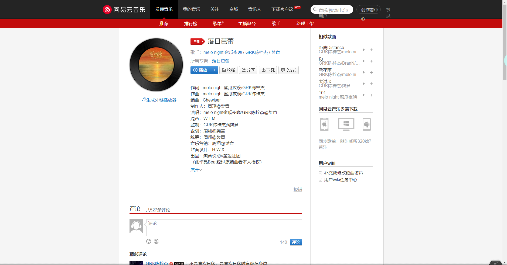Viewport: 507px width, 265px height.
Task: Submit a comment with 评论 button
Action: coord(296,242)
